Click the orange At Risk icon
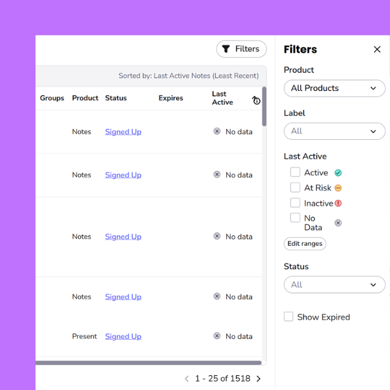 click(x=338, y=188)
